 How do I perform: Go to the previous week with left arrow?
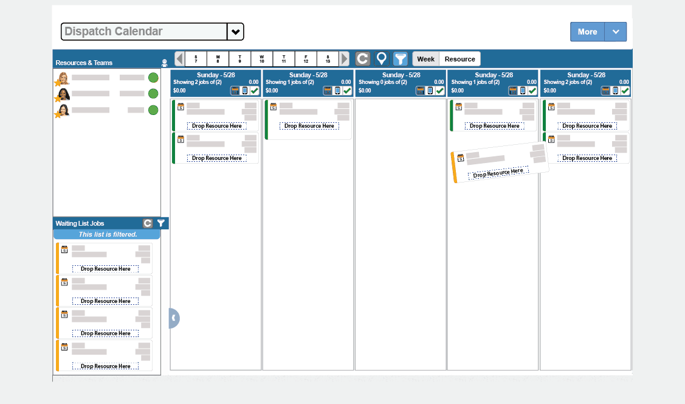(x=179, y=58)
